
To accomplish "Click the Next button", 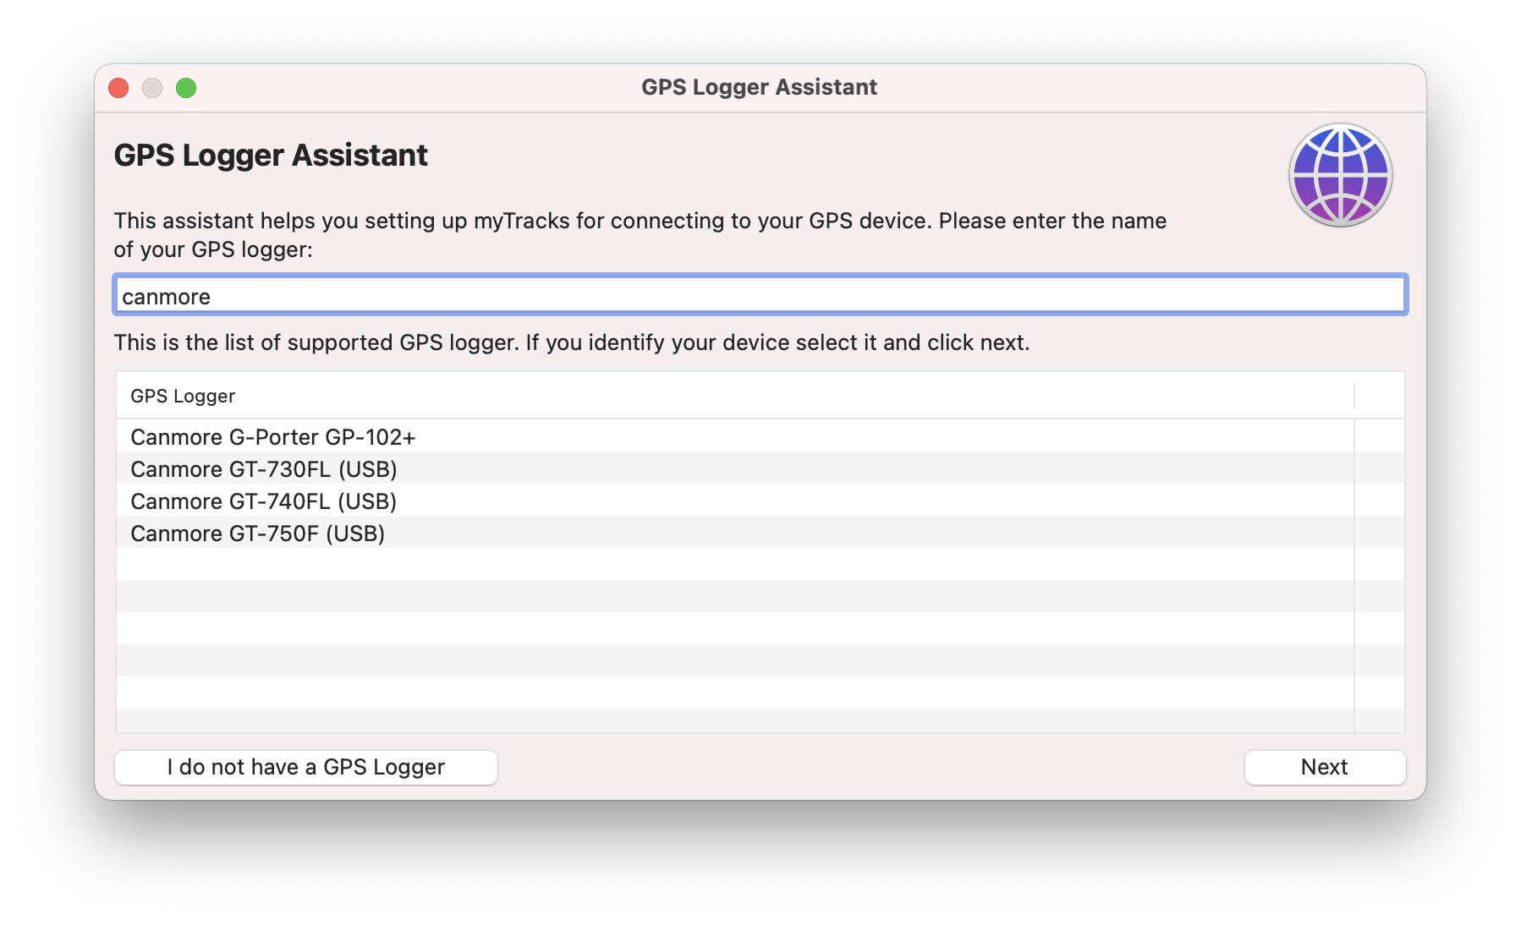I will 1324,767.
